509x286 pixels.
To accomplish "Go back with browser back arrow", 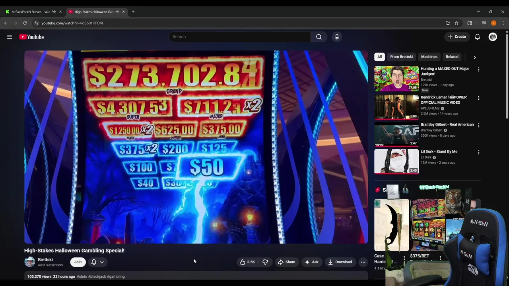I will [x=6, y=23].
